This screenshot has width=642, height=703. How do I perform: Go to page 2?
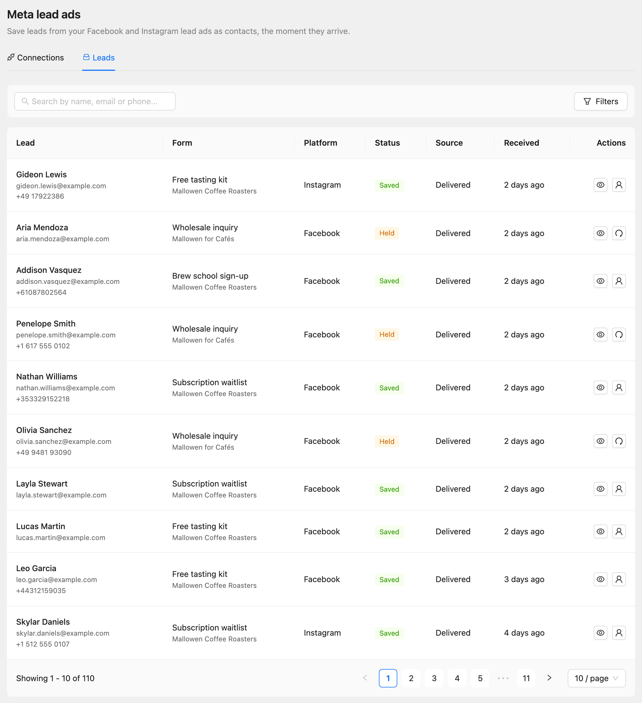pos(411,678)
